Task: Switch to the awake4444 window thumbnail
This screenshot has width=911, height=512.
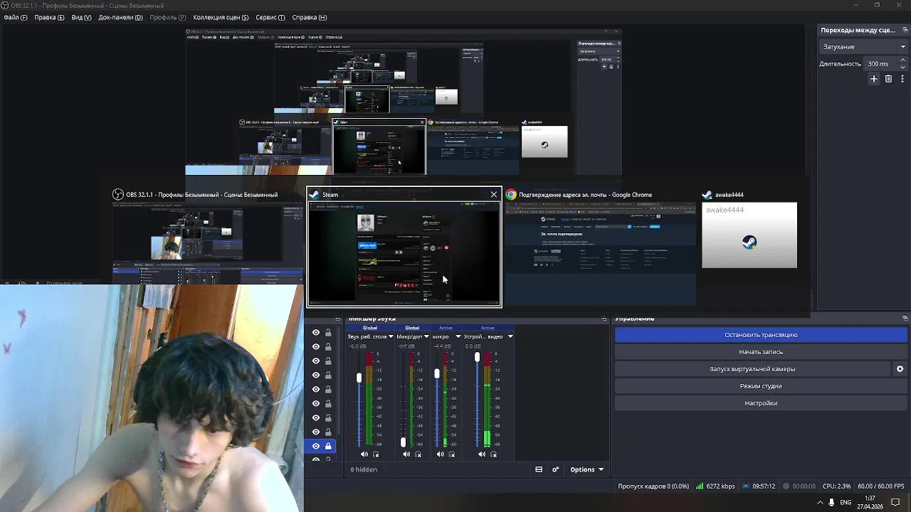Action: pos(749,235)
